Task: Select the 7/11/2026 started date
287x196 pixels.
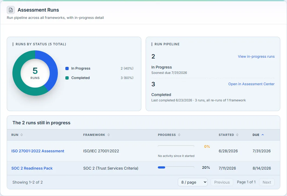Action: (x=227, y=168)
